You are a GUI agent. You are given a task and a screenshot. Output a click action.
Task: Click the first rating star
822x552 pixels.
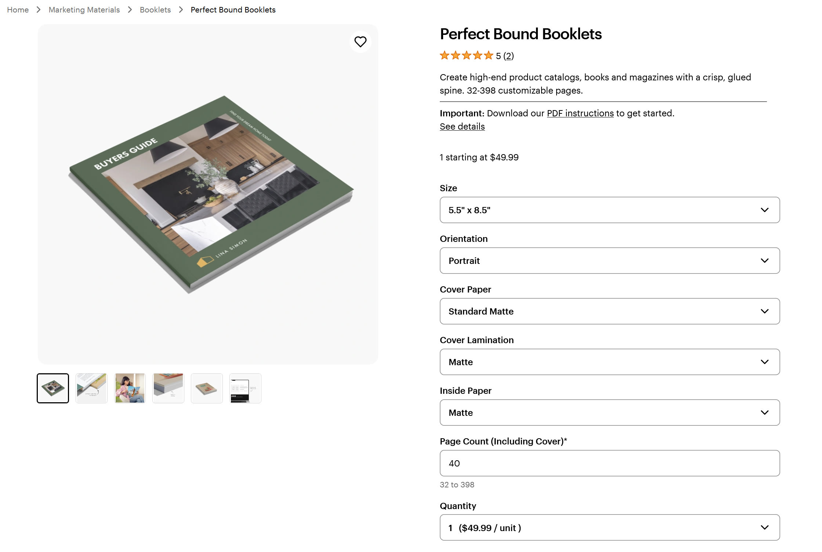pyautogui.click(x=444, y=55)
